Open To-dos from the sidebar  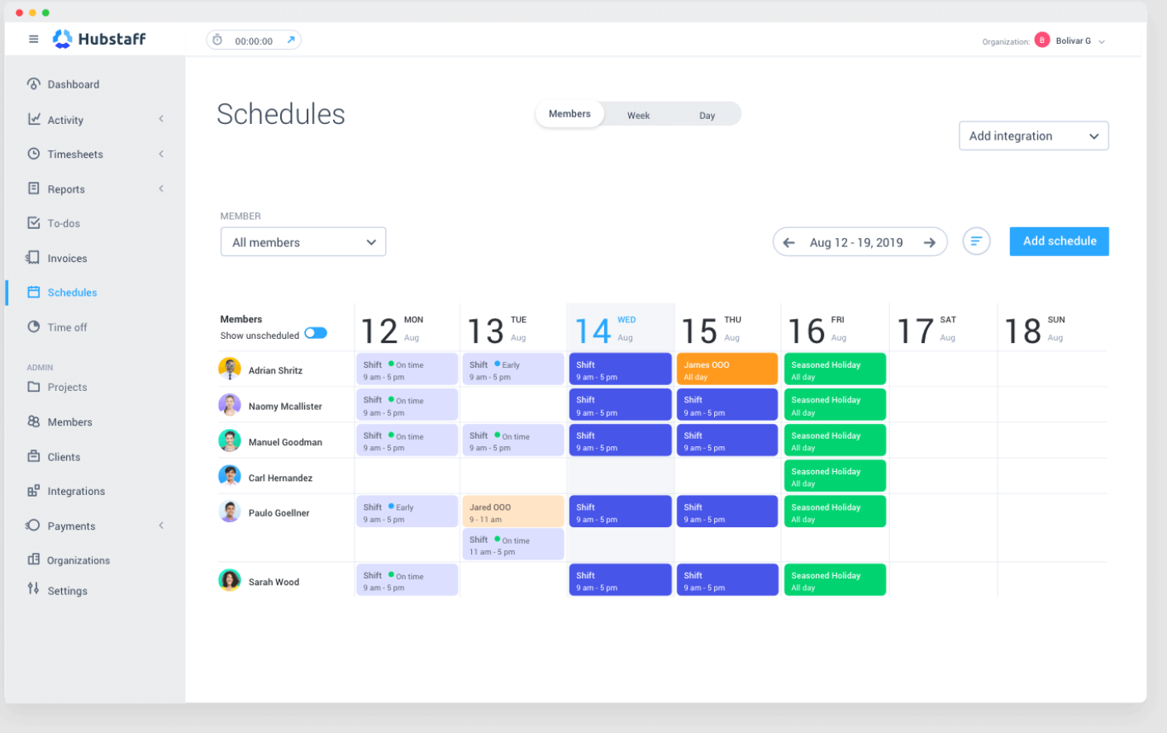click(x=64, y=223)
